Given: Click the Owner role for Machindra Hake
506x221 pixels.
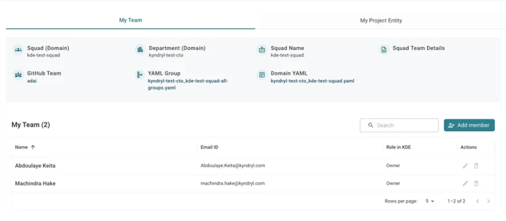Looking at the screenshot, I should (393, 183).
